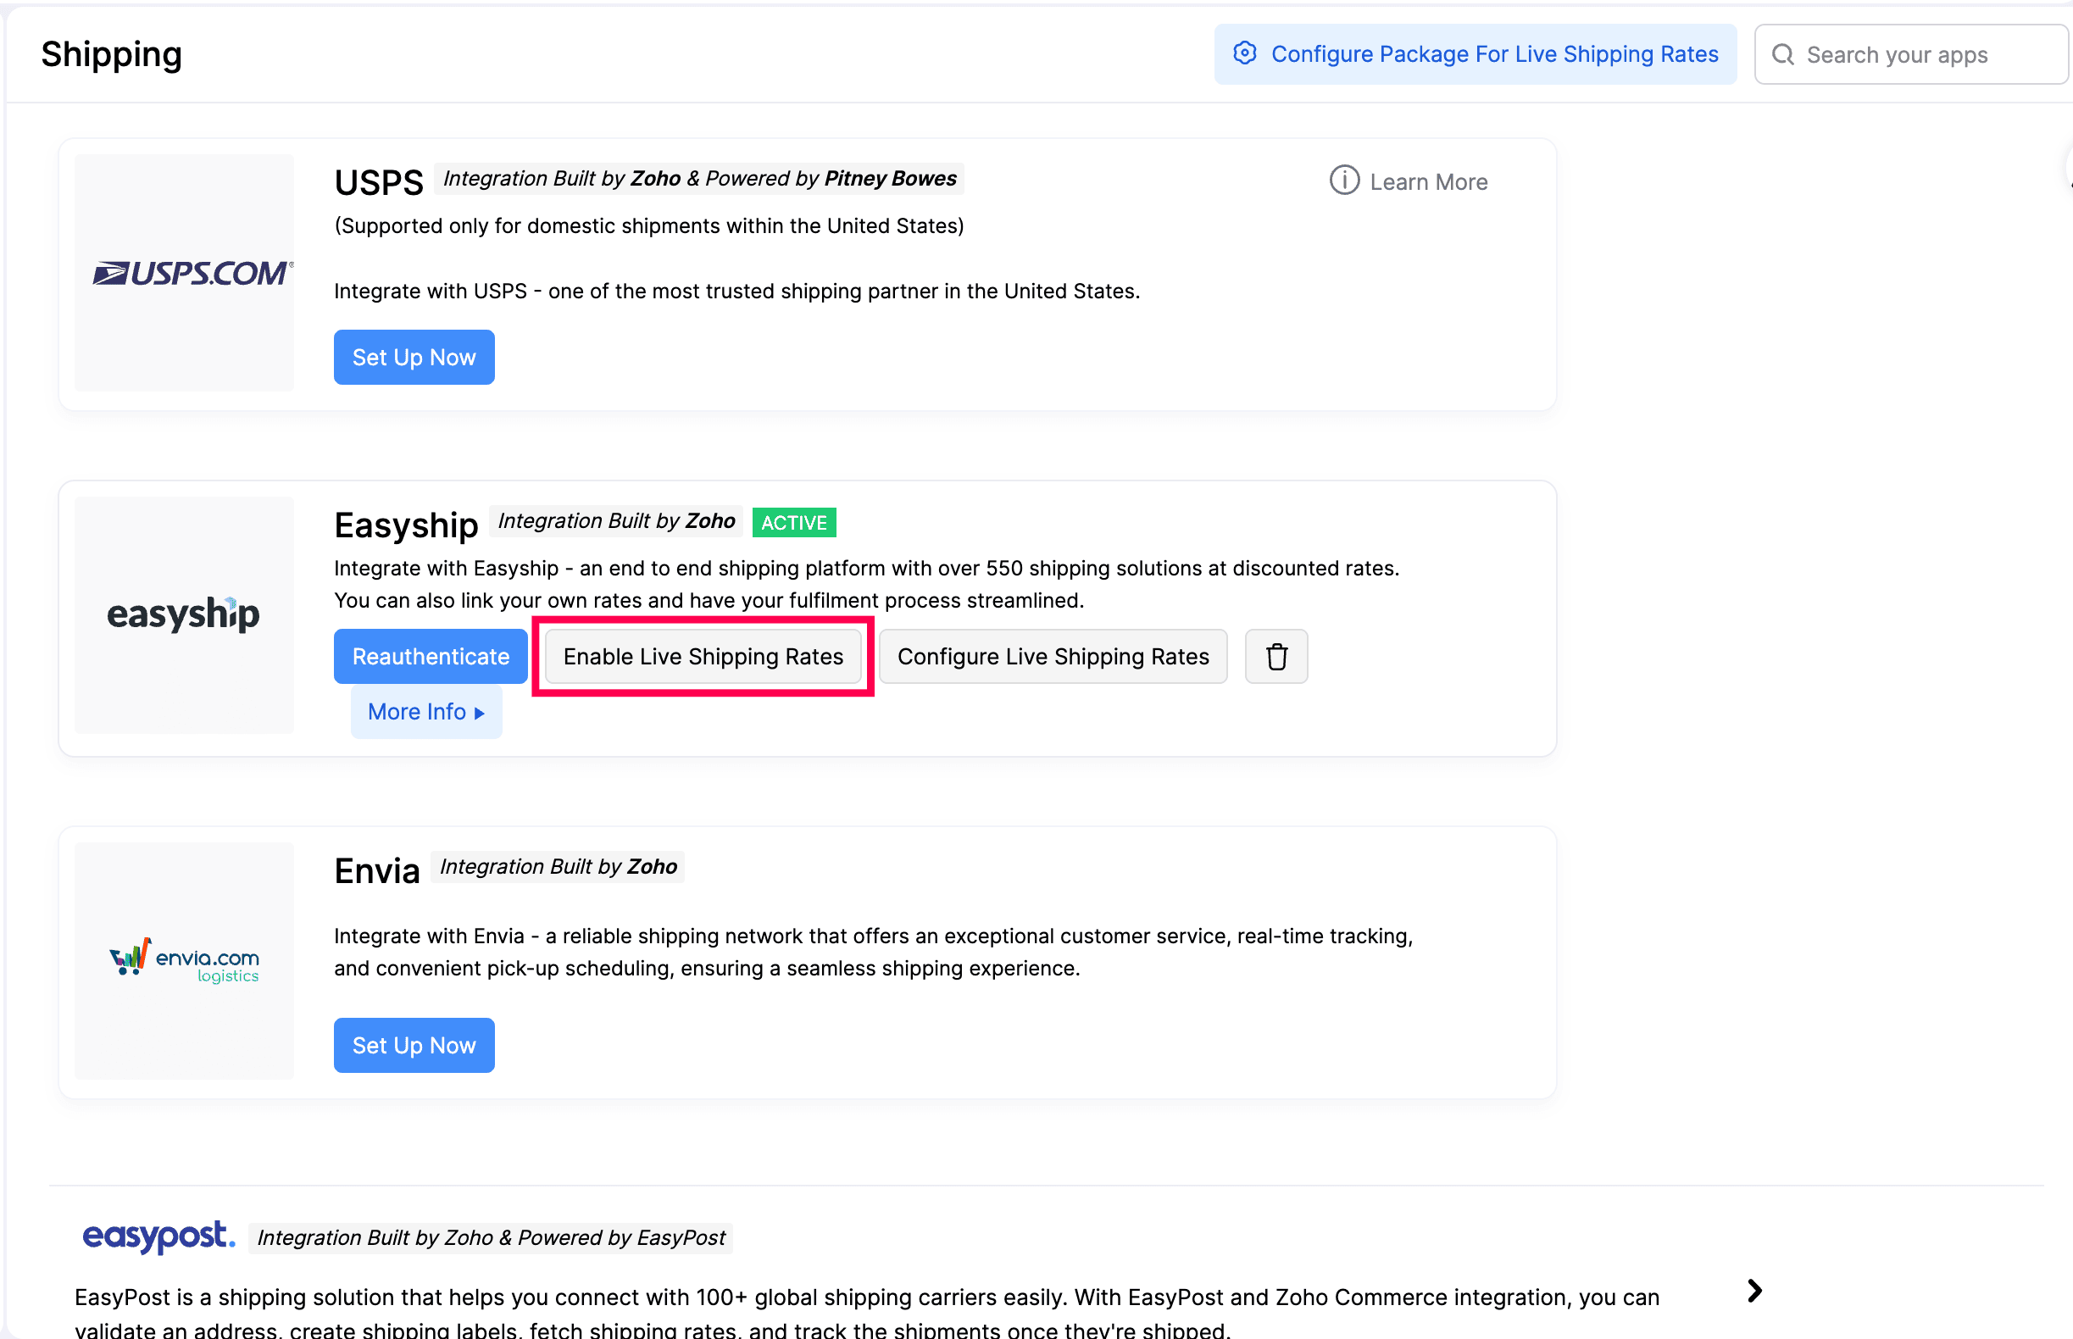Delete the Easyship integration with the trash icon
This screenshot has height=1339, width=2073.
coord(1275,657)
